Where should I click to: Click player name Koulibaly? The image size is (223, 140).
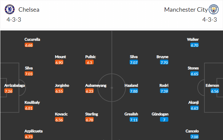pos(32,102)
